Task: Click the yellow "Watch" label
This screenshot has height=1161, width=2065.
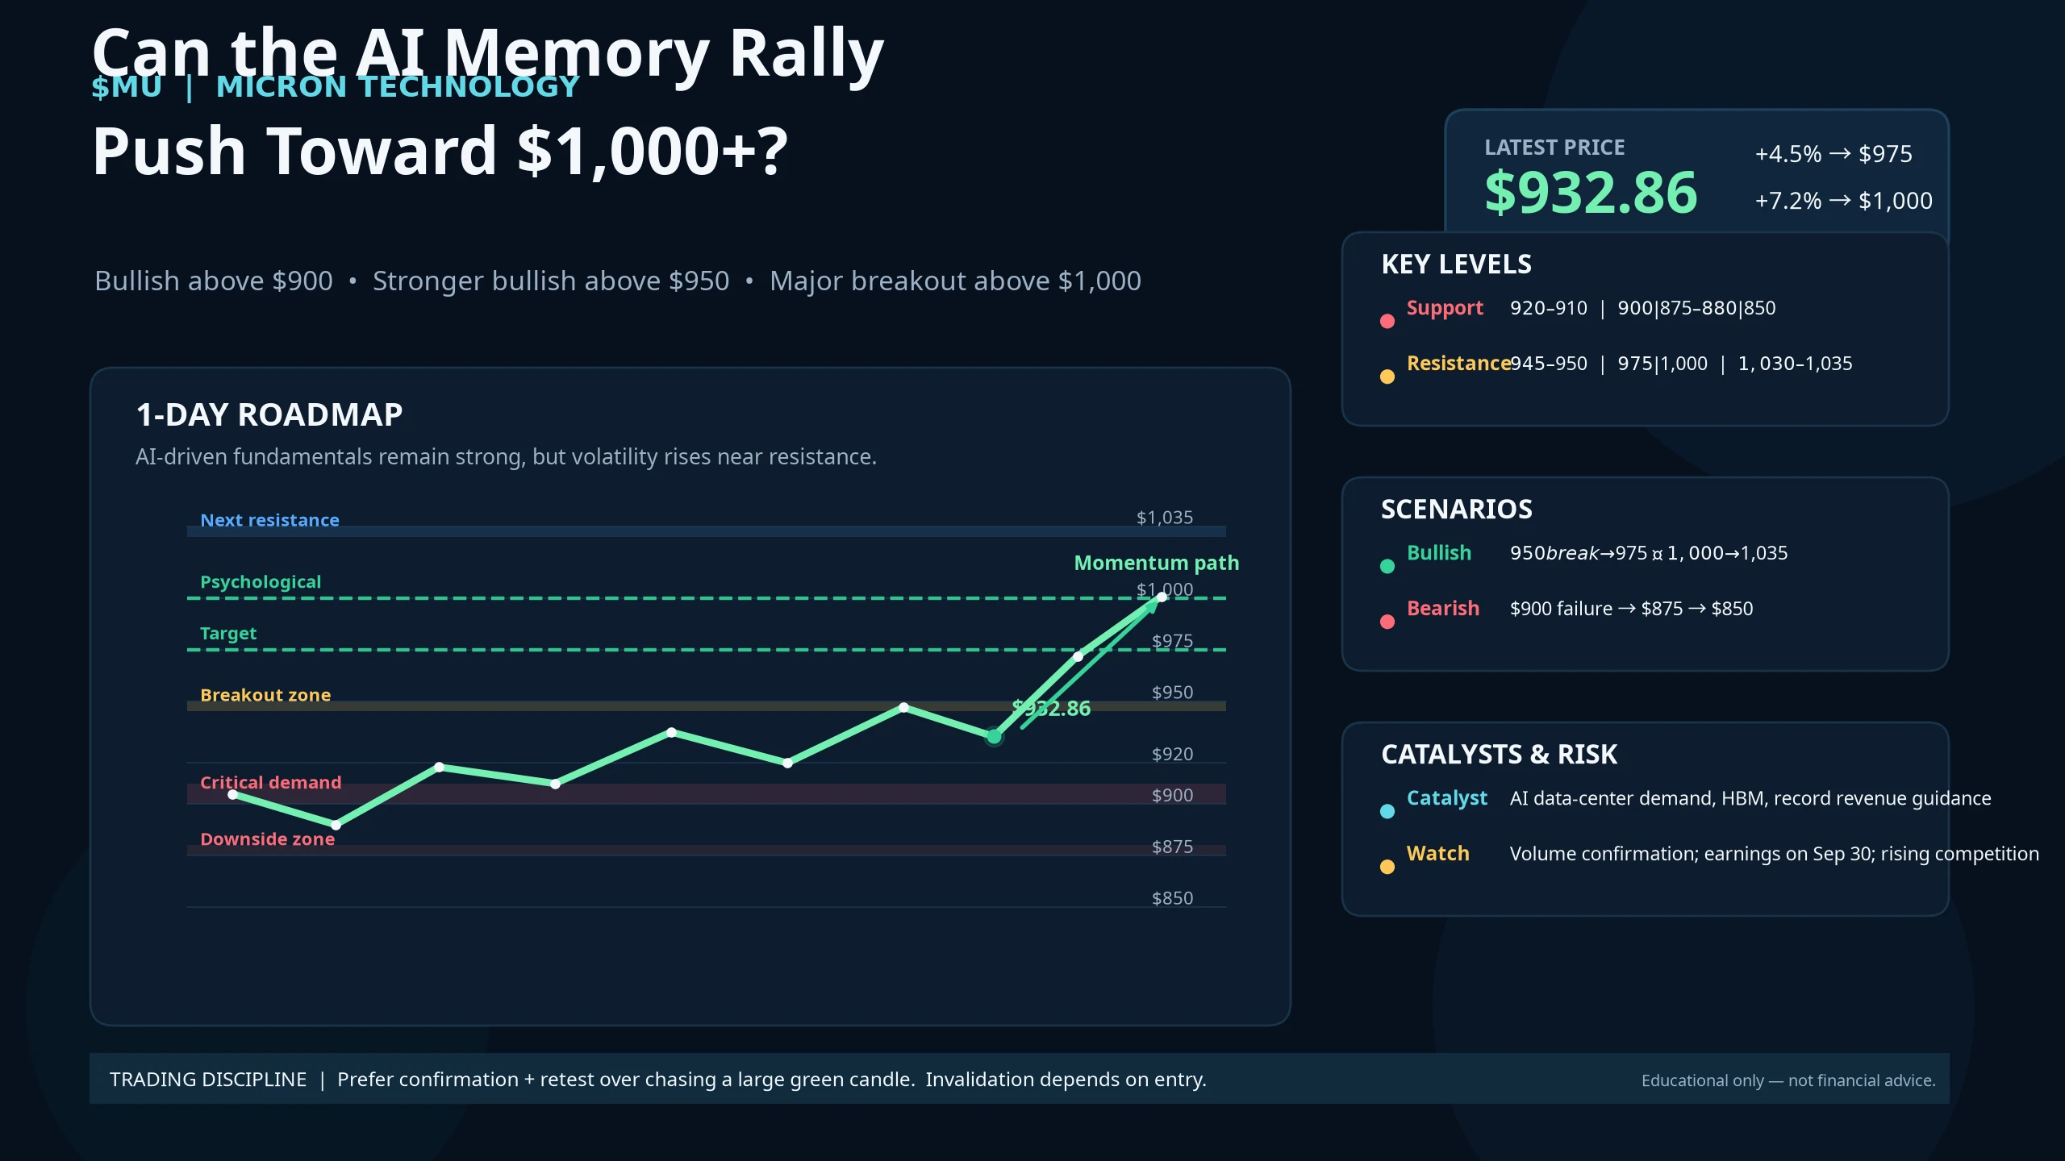Action: click(1437, 854)
